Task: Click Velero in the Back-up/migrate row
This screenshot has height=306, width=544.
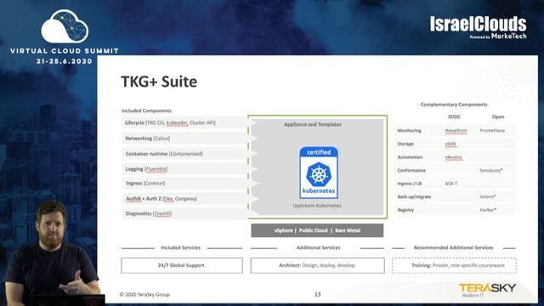Action: click(488, 196)
